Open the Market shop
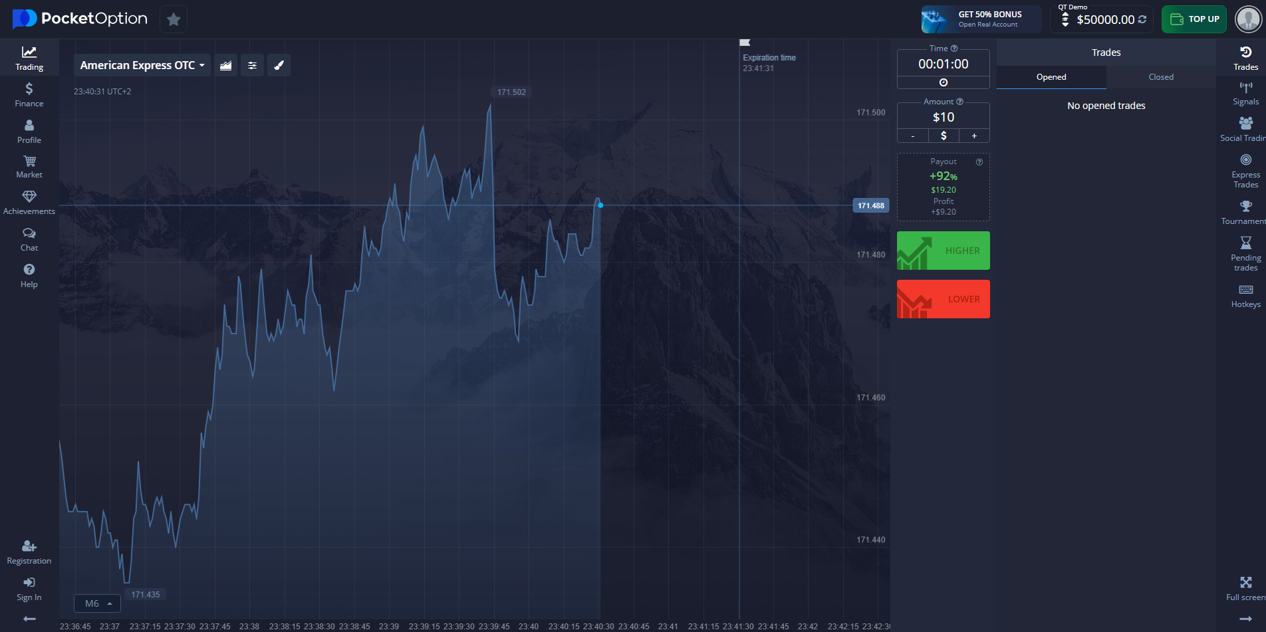The width and height of the screenshot is (1266, 632). click(x=29, y=167)
